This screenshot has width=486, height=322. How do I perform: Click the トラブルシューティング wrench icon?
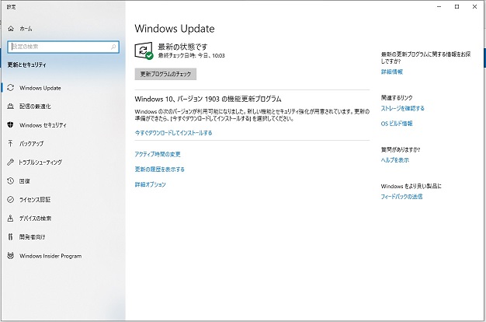(11, 162)
